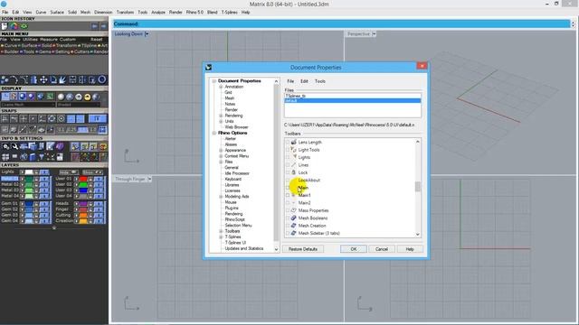Select Toolbars in Rhino Options tree
Viewport: 579px width, 325px height.
coord(233,231)
